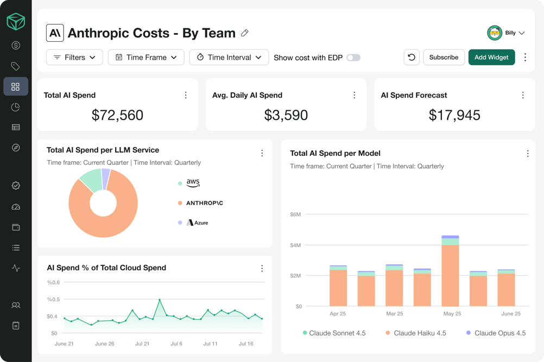Select the dollar sign cost icon in sidebar
Viewport: 544px width, 362px height.
(16, 46)
